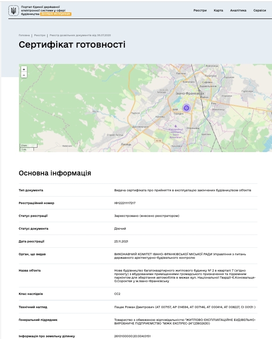The width and height of the screenshot is (272, 339).
Task: Click the Дата реєстрації row label
Action: (x=32, y=241)
